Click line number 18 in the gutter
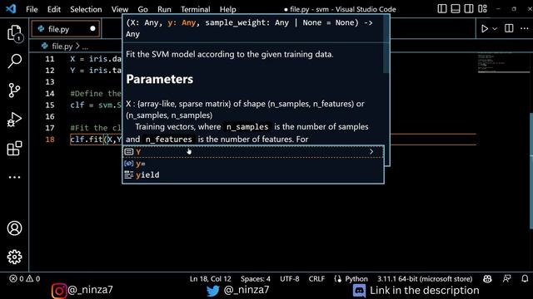 50,140
